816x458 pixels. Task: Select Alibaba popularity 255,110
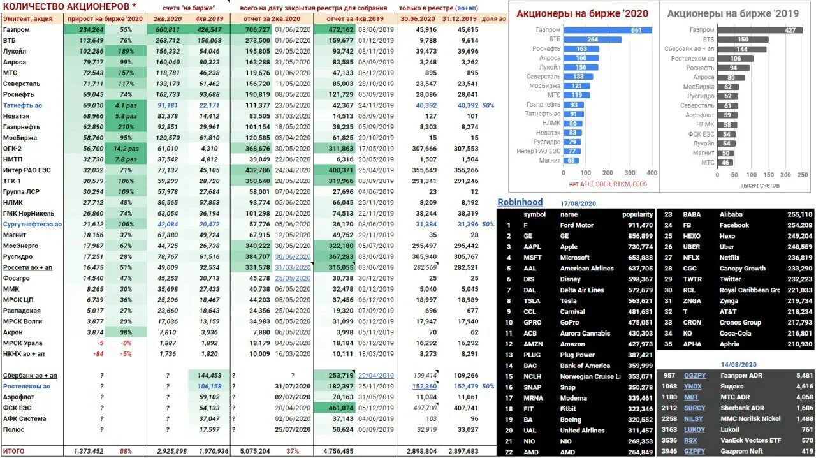[799, 214]
